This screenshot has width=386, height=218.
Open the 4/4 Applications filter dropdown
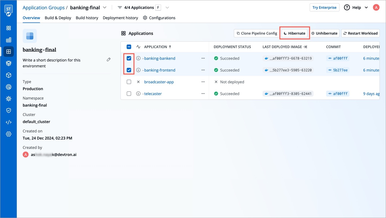[x=167, y=7]
